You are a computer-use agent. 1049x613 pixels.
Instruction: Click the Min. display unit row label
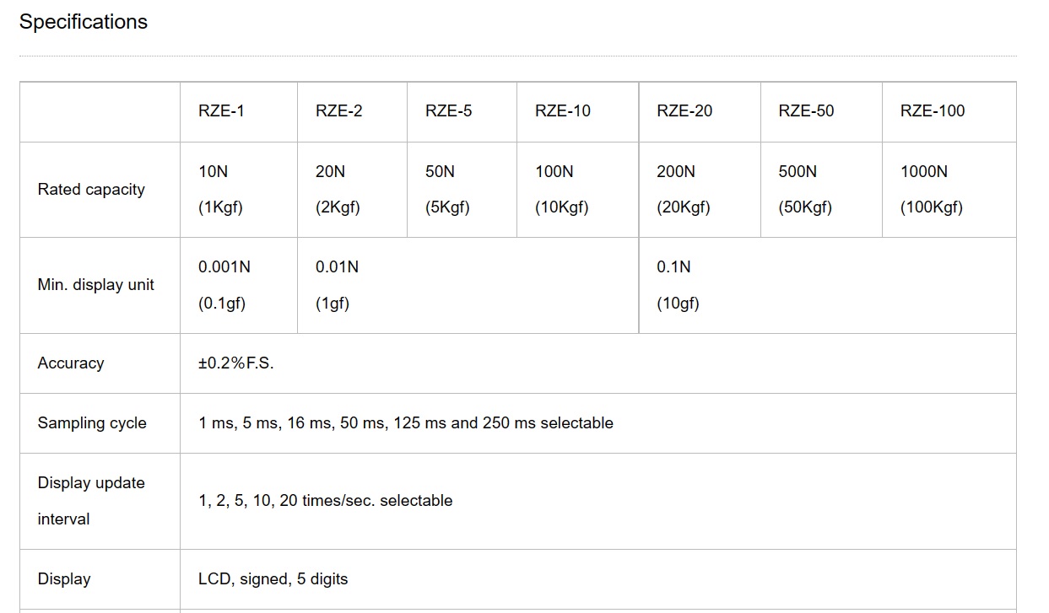pos(96,285)
